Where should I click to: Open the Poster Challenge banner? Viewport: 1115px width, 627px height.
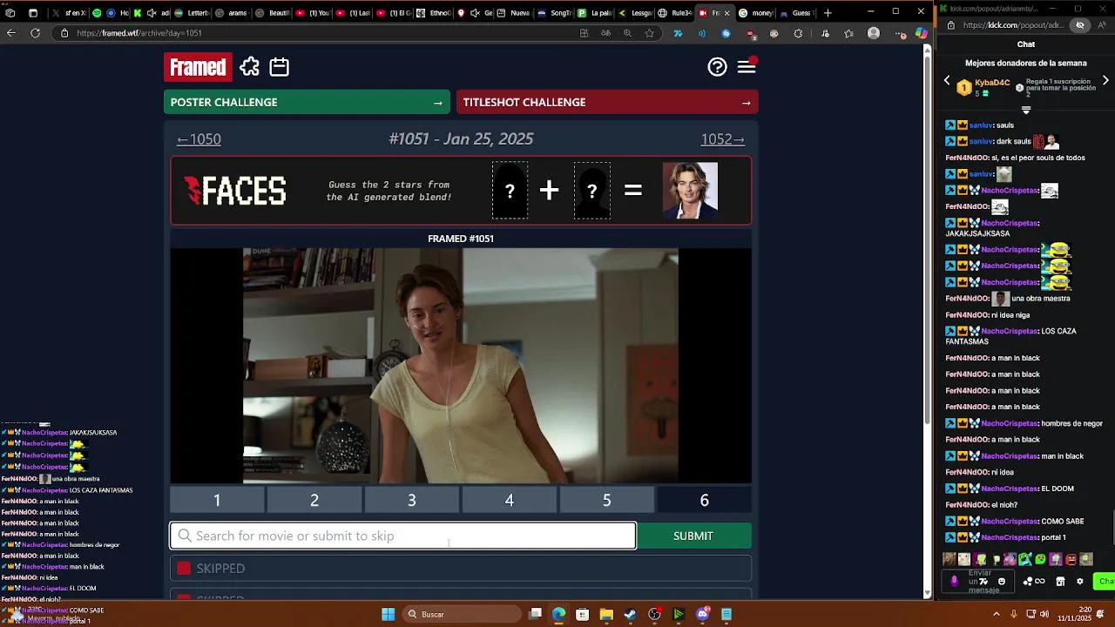(307, 102)
